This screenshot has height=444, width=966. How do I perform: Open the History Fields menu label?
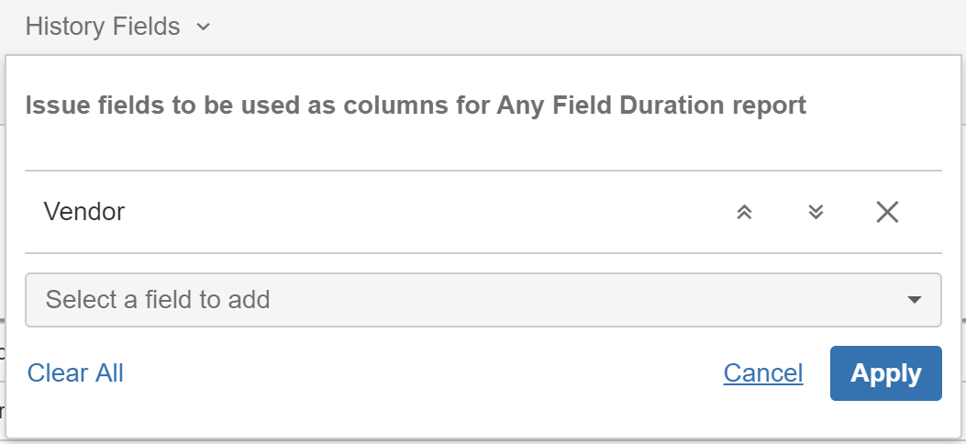(103, 27)
